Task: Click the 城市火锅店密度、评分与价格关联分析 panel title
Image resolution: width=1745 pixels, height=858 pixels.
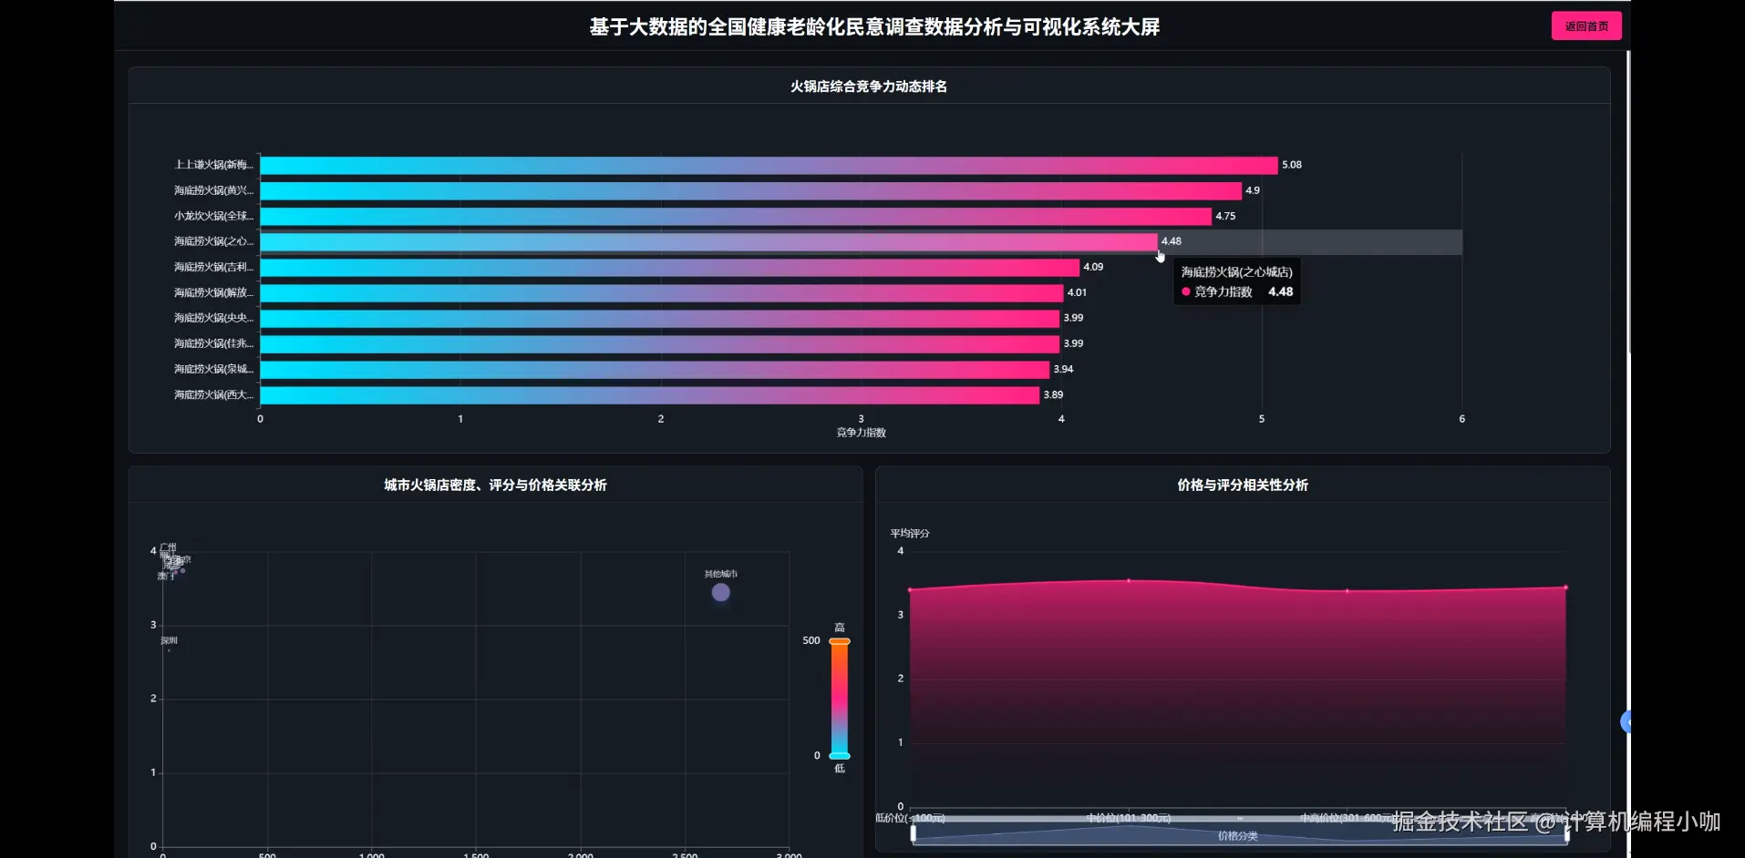Action: point(495,485)
